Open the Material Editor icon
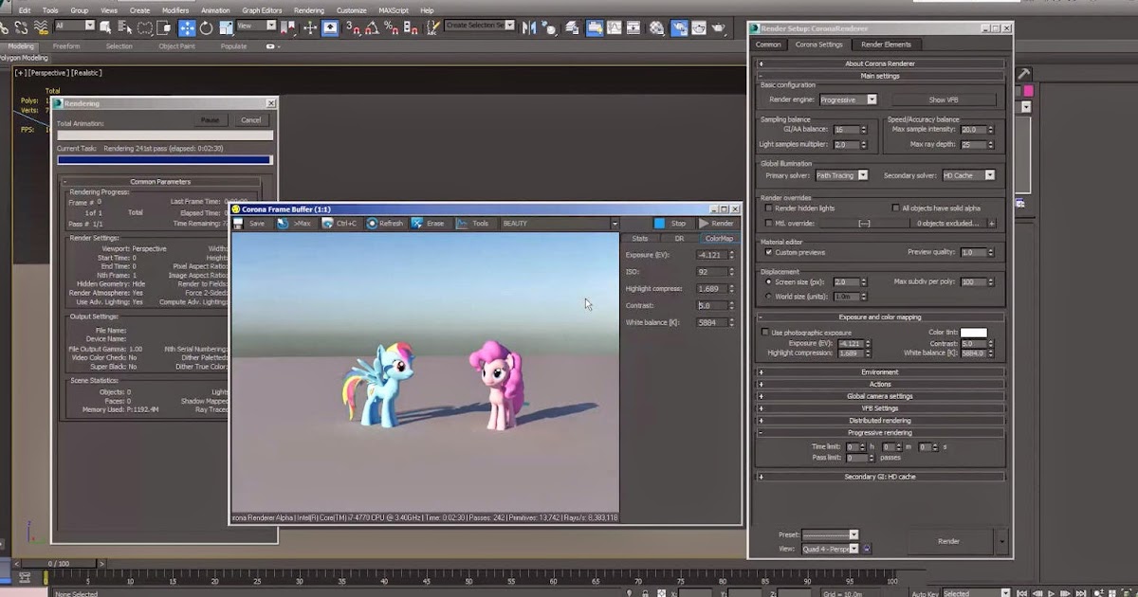Image resolution: width=1138 pixels, height=597 pixels. [x=656, y=28]
